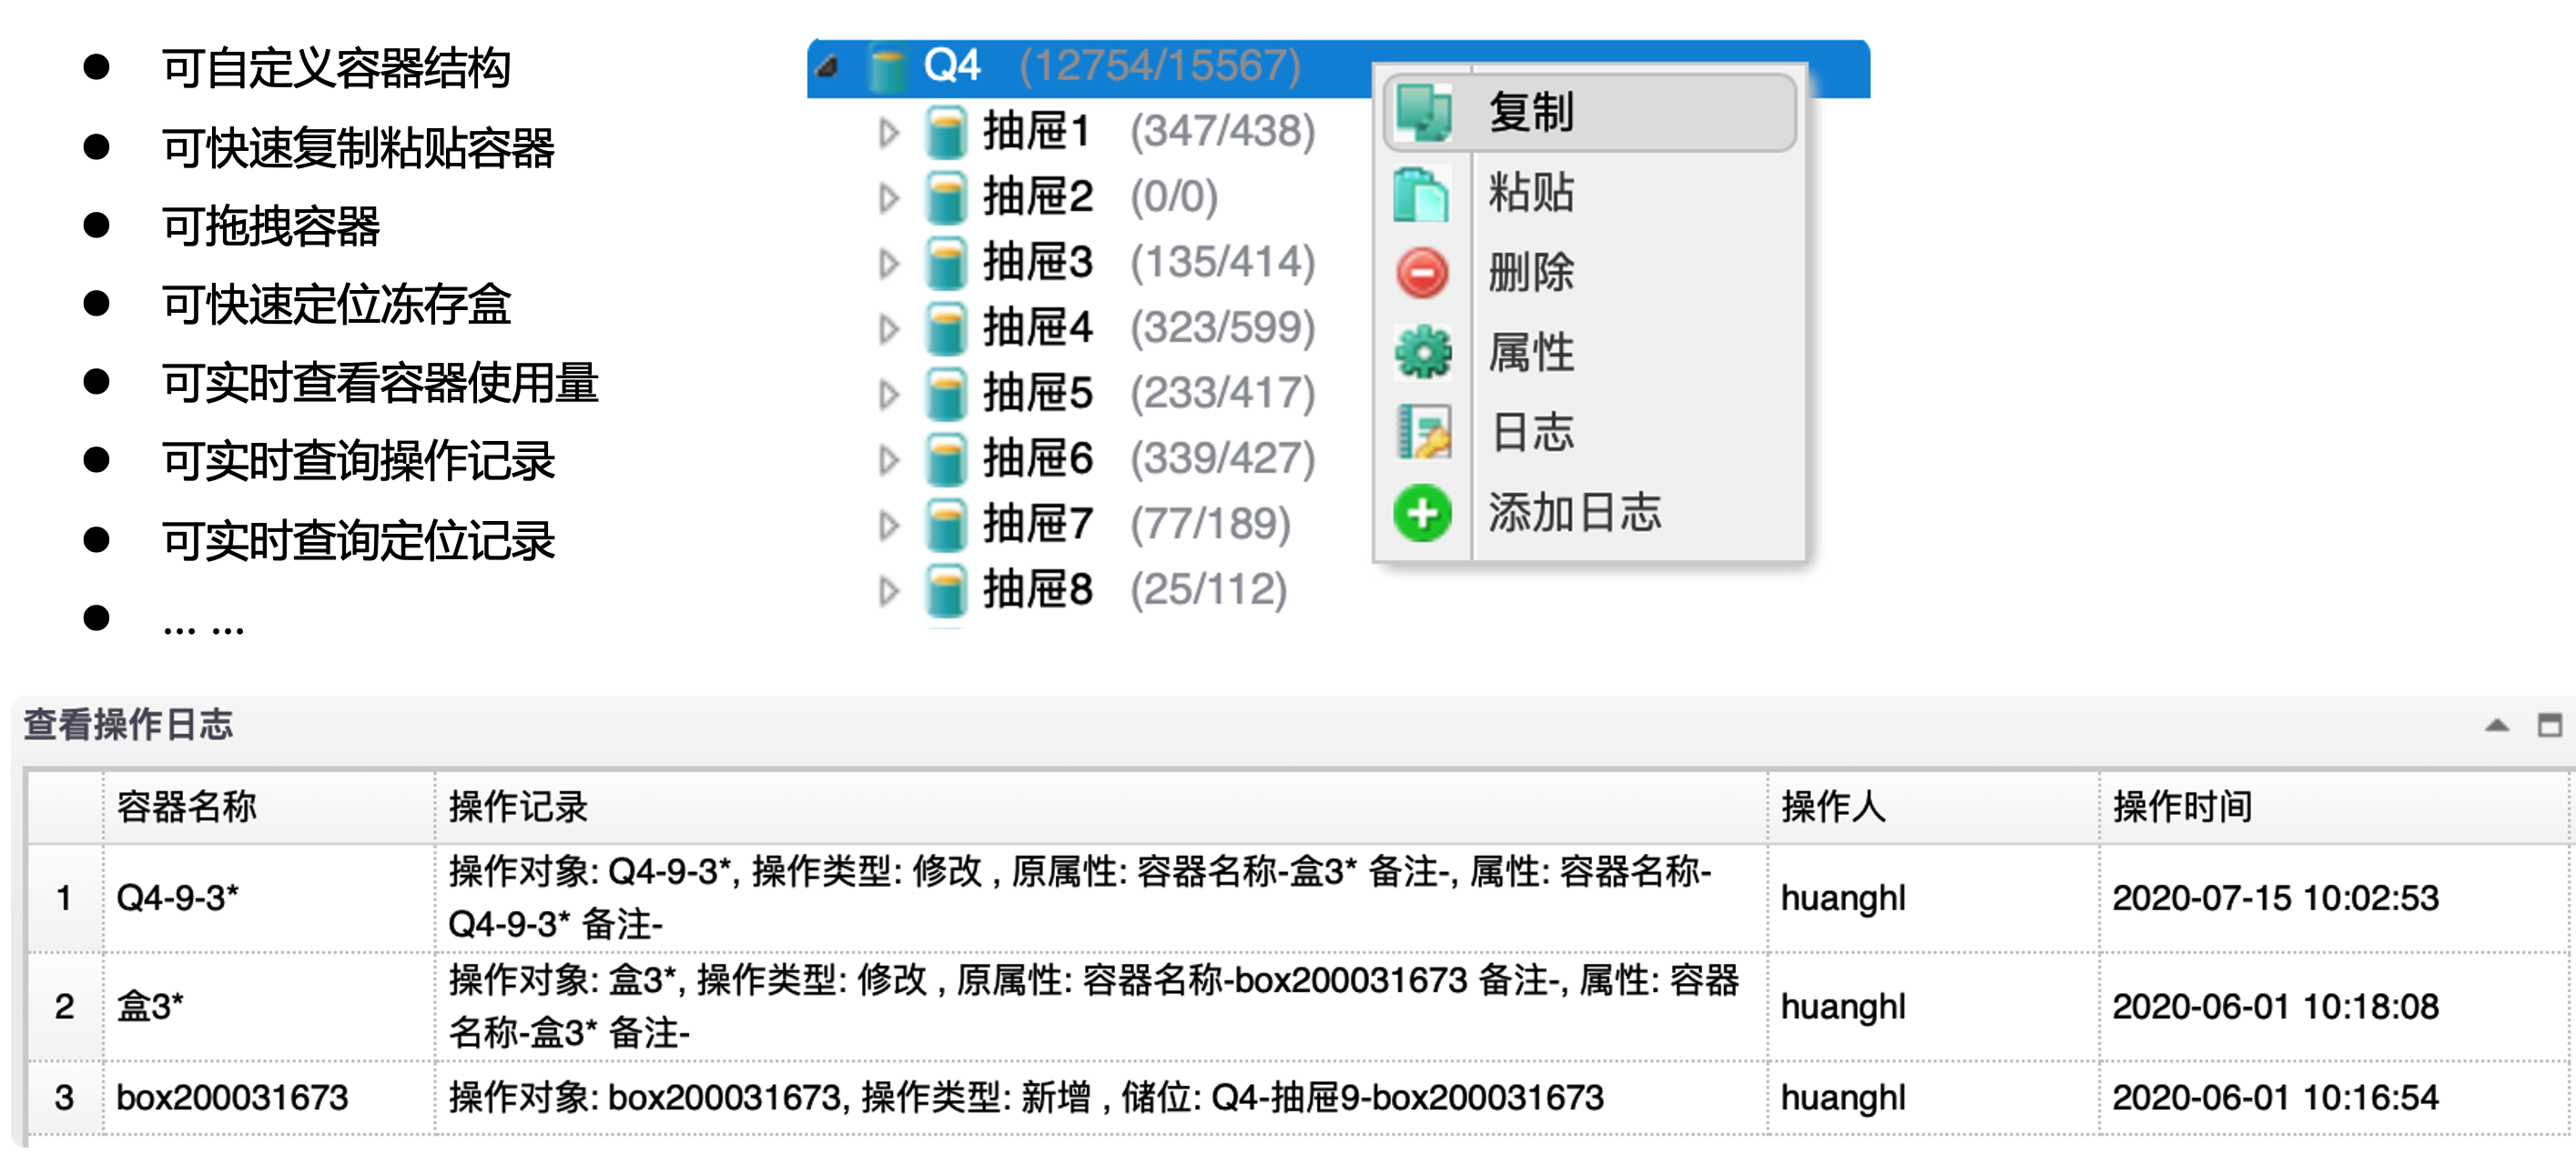Click the 操作时间 column header
This screenshot has height=1164, width=2576.
[x=2182, y=807]
